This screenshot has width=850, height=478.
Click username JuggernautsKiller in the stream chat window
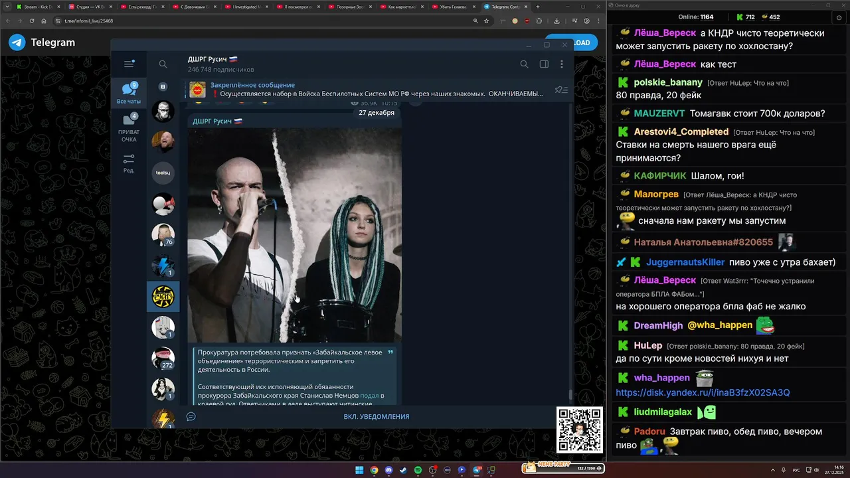click(x=685, y=262)
